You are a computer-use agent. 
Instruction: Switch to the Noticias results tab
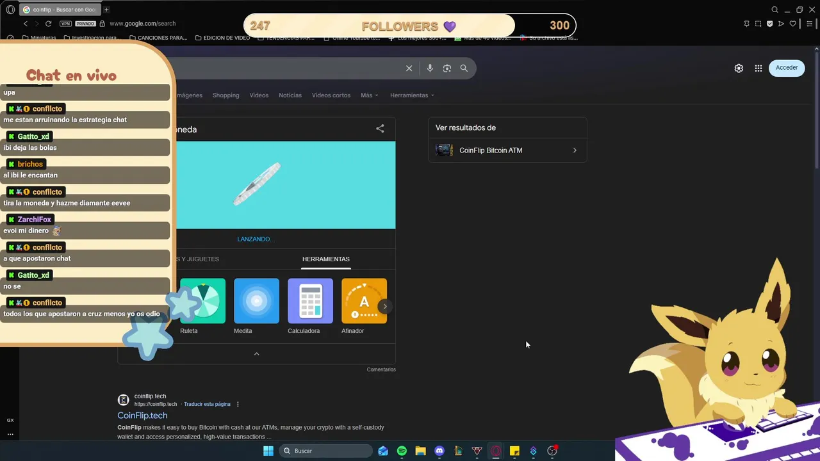tap(290, 95)
